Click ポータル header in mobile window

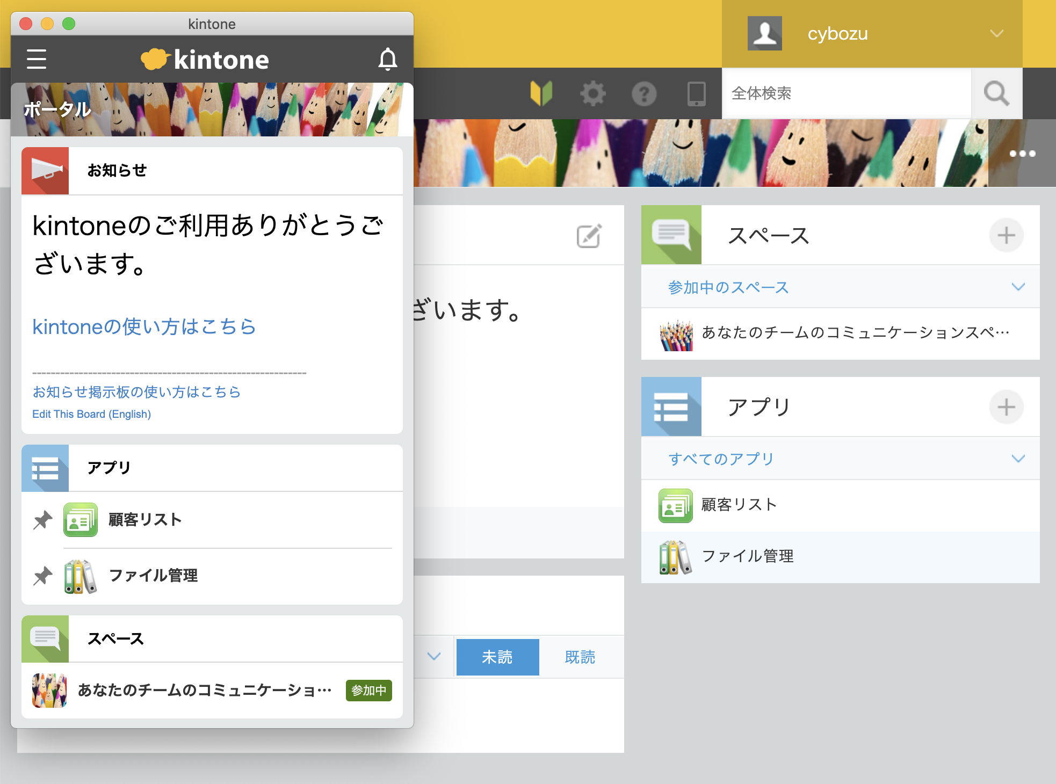pyautogui.click(x=57, y=110)
